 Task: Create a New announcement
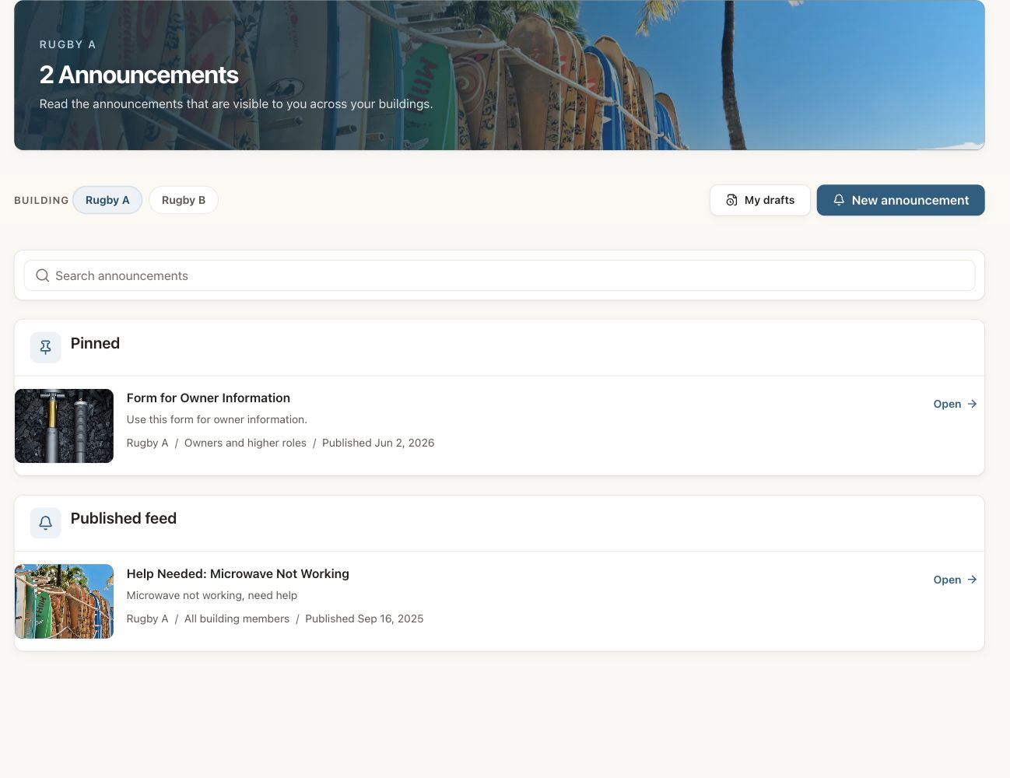tap(900, 200)
